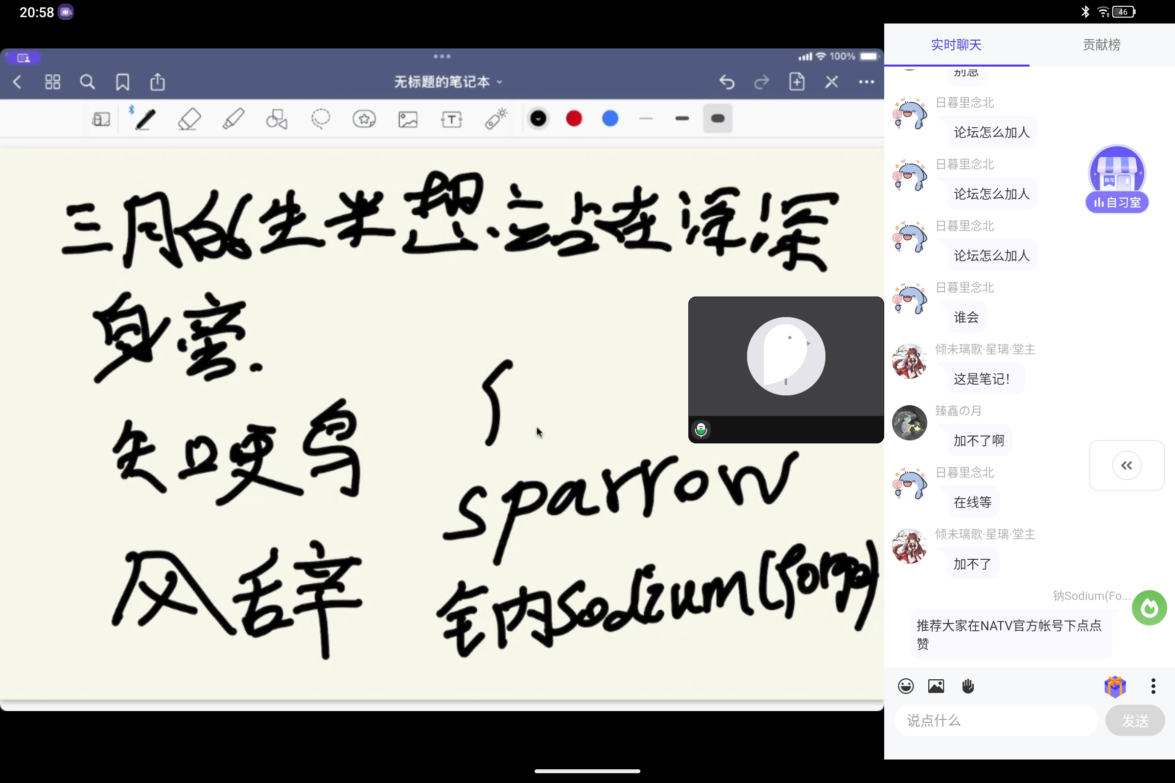The width and height of the screenshot is (1175, 783).
Task: Tap the 加不了 message from 倾未璃歌
Action: pyautogui.click(x=972, y=564)
